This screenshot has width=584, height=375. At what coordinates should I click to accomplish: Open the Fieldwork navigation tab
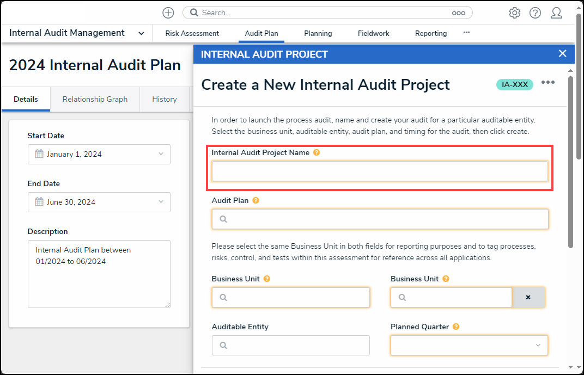(373, 33)
